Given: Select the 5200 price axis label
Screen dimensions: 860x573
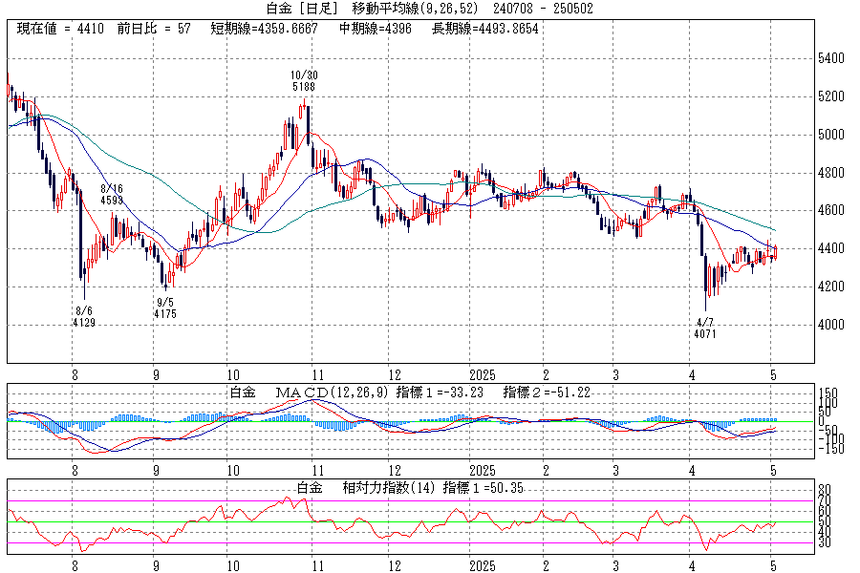Looking at the screenshot, I should pyautogui.click(x=831, y=96).
